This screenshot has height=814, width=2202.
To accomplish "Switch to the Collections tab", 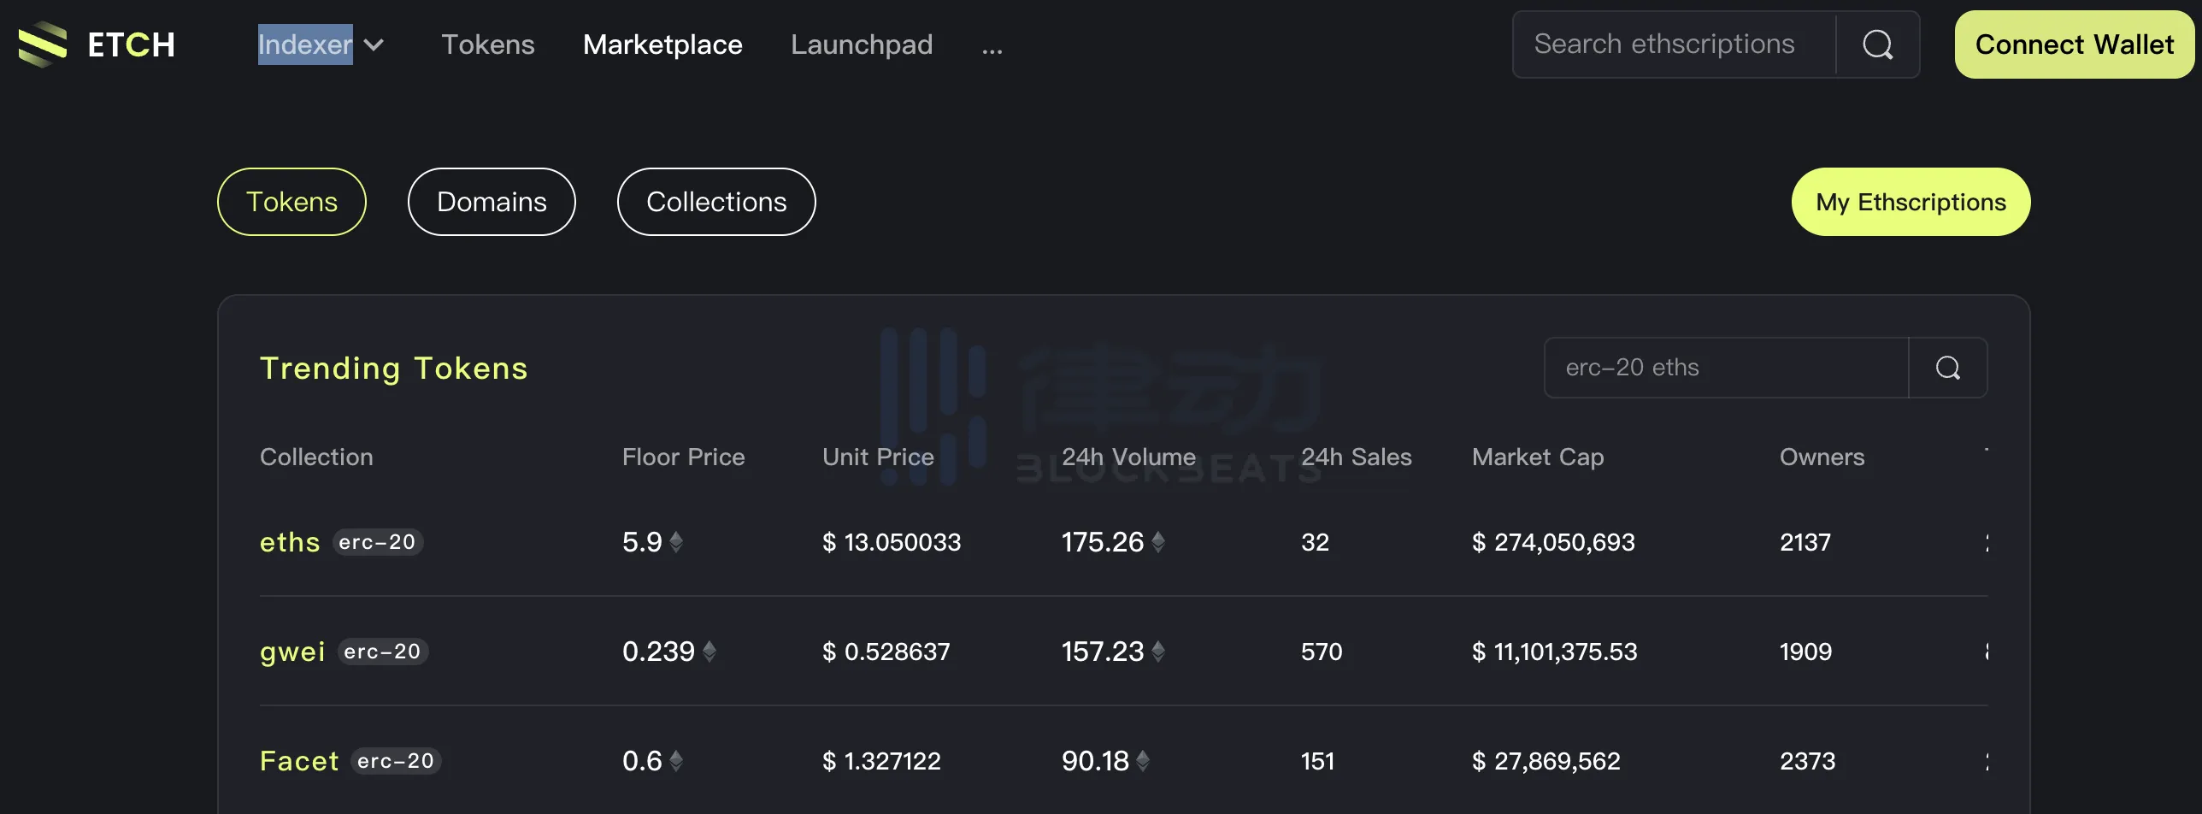I will [x=715, y=202].
